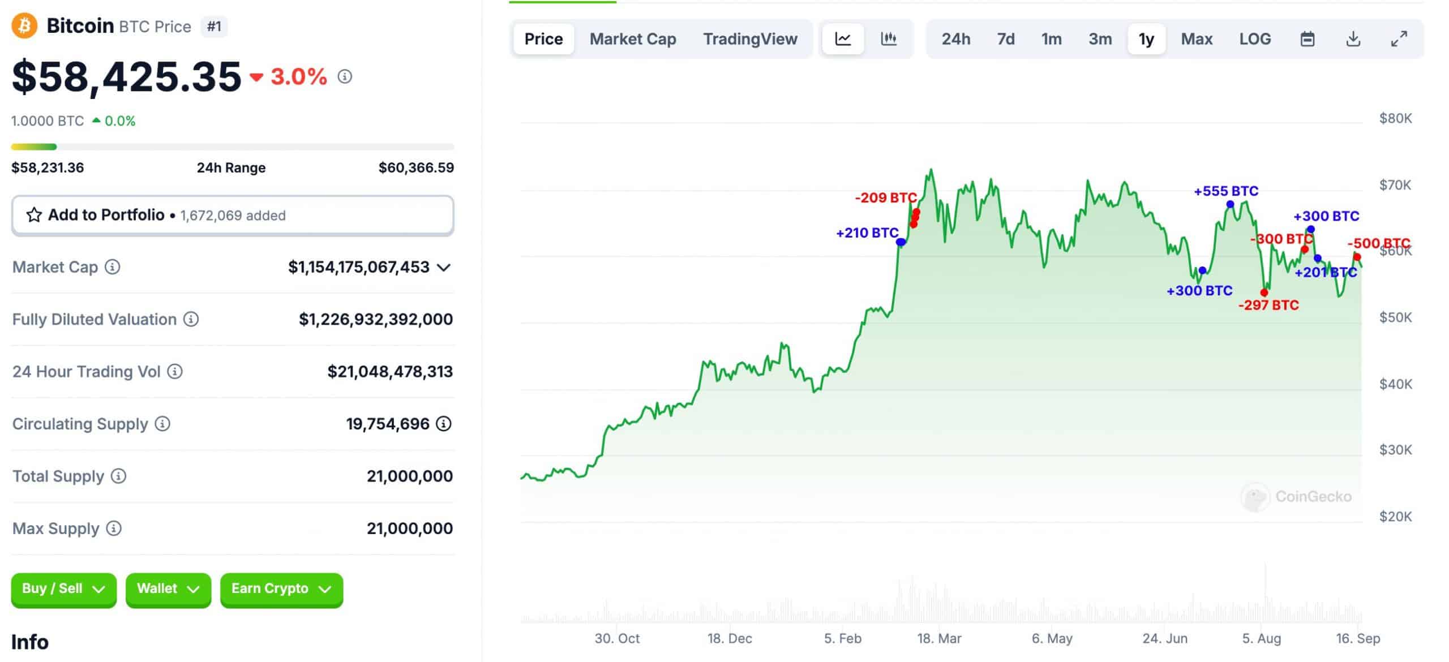Expand the chart to fullscreen
Screen dimensions: 1449x662
(1400, 38)
